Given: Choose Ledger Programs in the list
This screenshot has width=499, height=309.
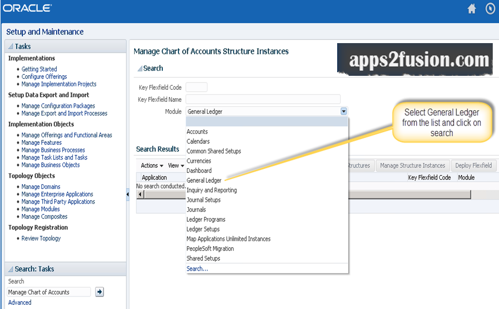Looking at the screenshot, I should tap(206, 220).
